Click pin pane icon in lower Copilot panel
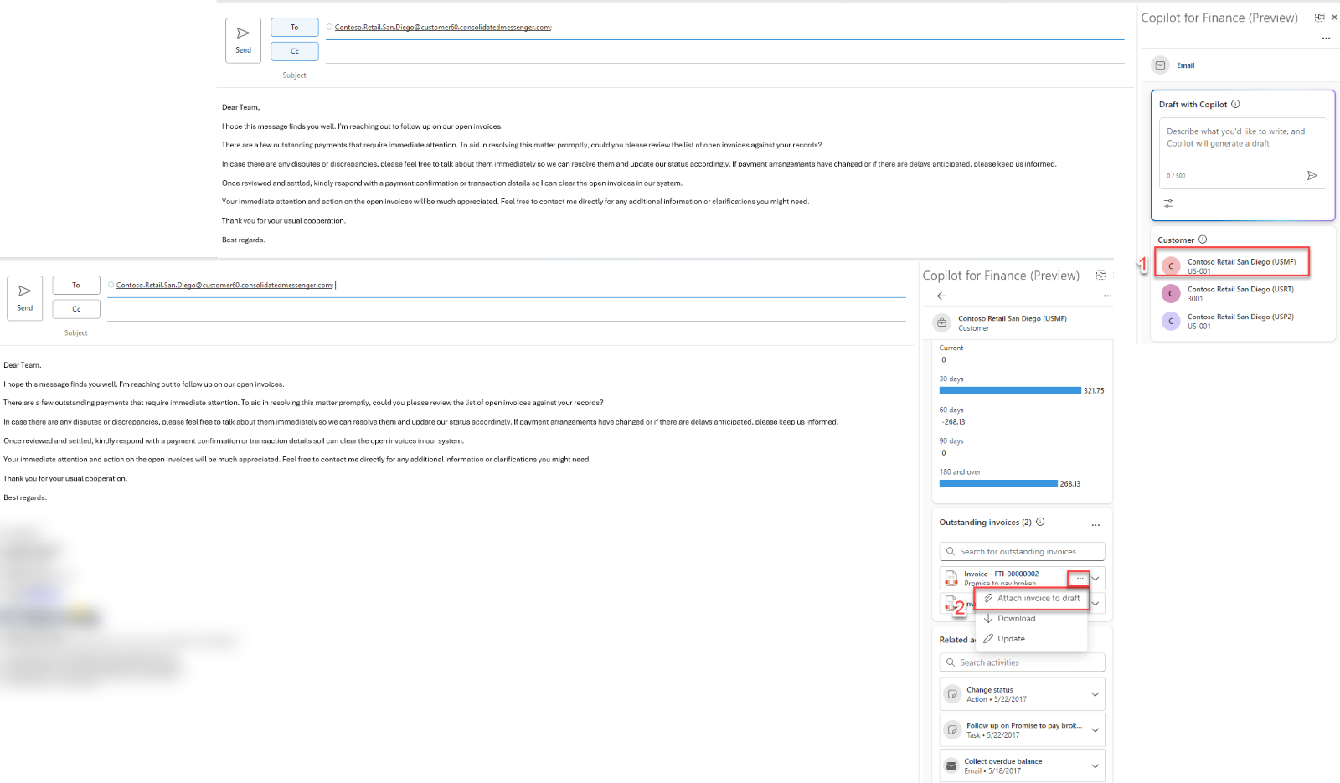The height and width of the screenshot is (783, 1340). (1101, 276)
